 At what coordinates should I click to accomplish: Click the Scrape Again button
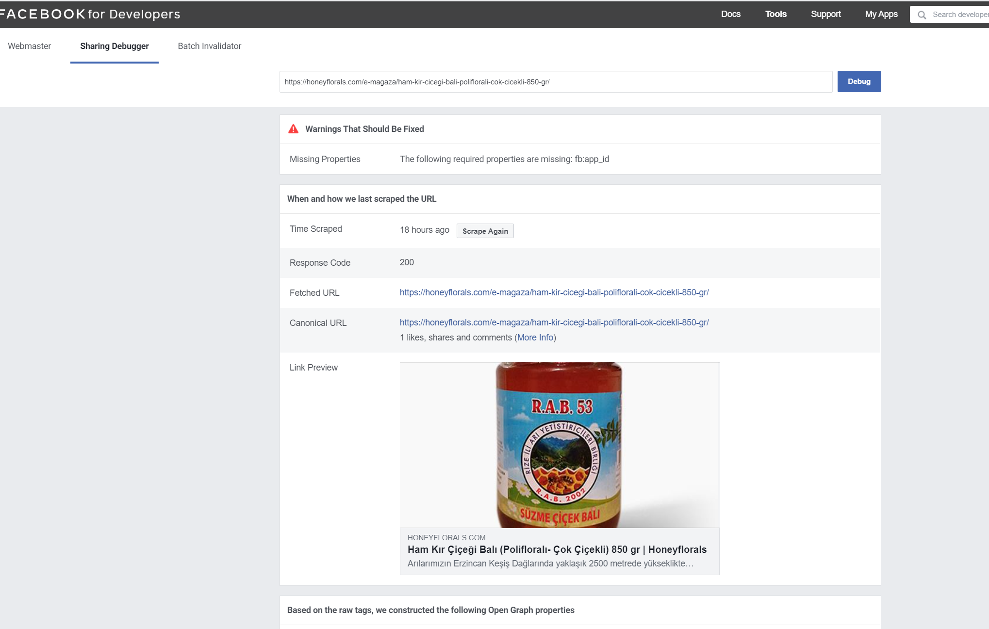pos(485,231)
